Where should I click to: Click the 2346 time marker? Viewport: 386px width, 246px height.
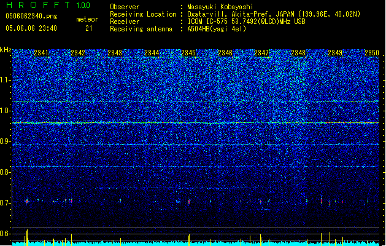[225, 53]
